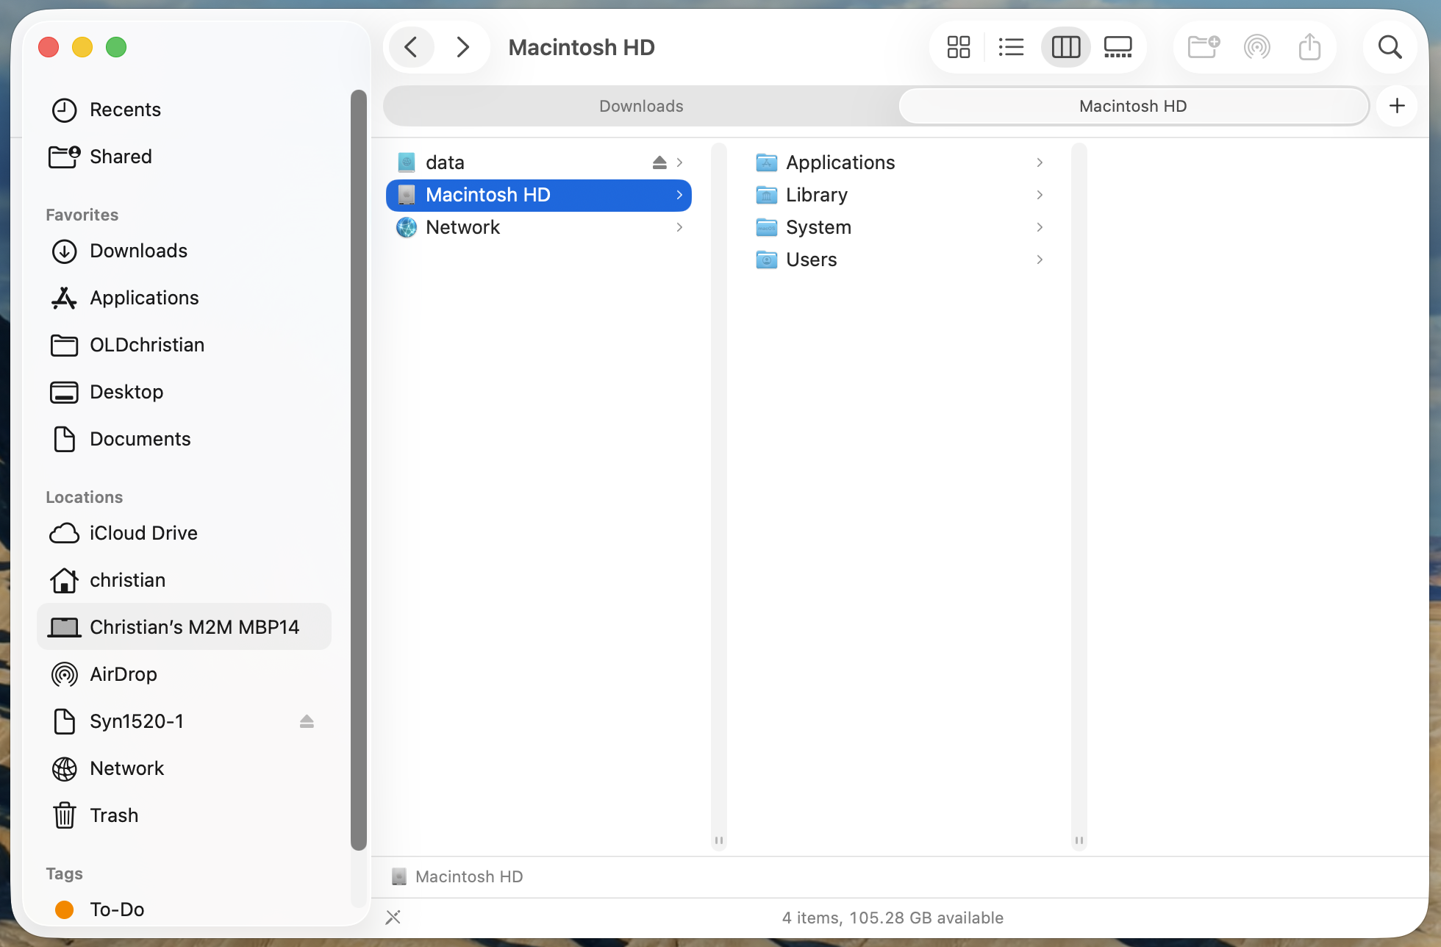The height and width of the screenshot is (947, 1441).
Task: Click the To-Do orange tag
Action: 65,910
